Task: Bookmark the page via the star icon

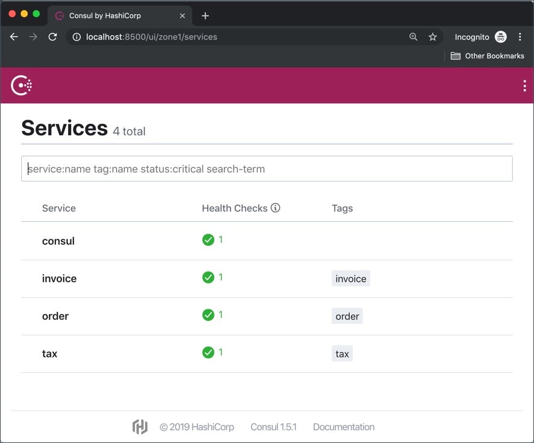Action: coord(433,37)
